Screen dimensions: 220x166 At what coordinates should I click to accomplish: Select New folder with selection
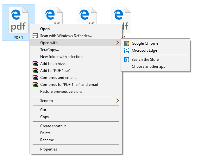[76, 57]
